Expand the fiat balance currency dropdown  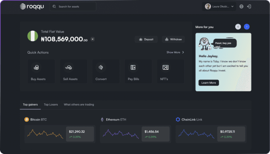coord(93,39)
